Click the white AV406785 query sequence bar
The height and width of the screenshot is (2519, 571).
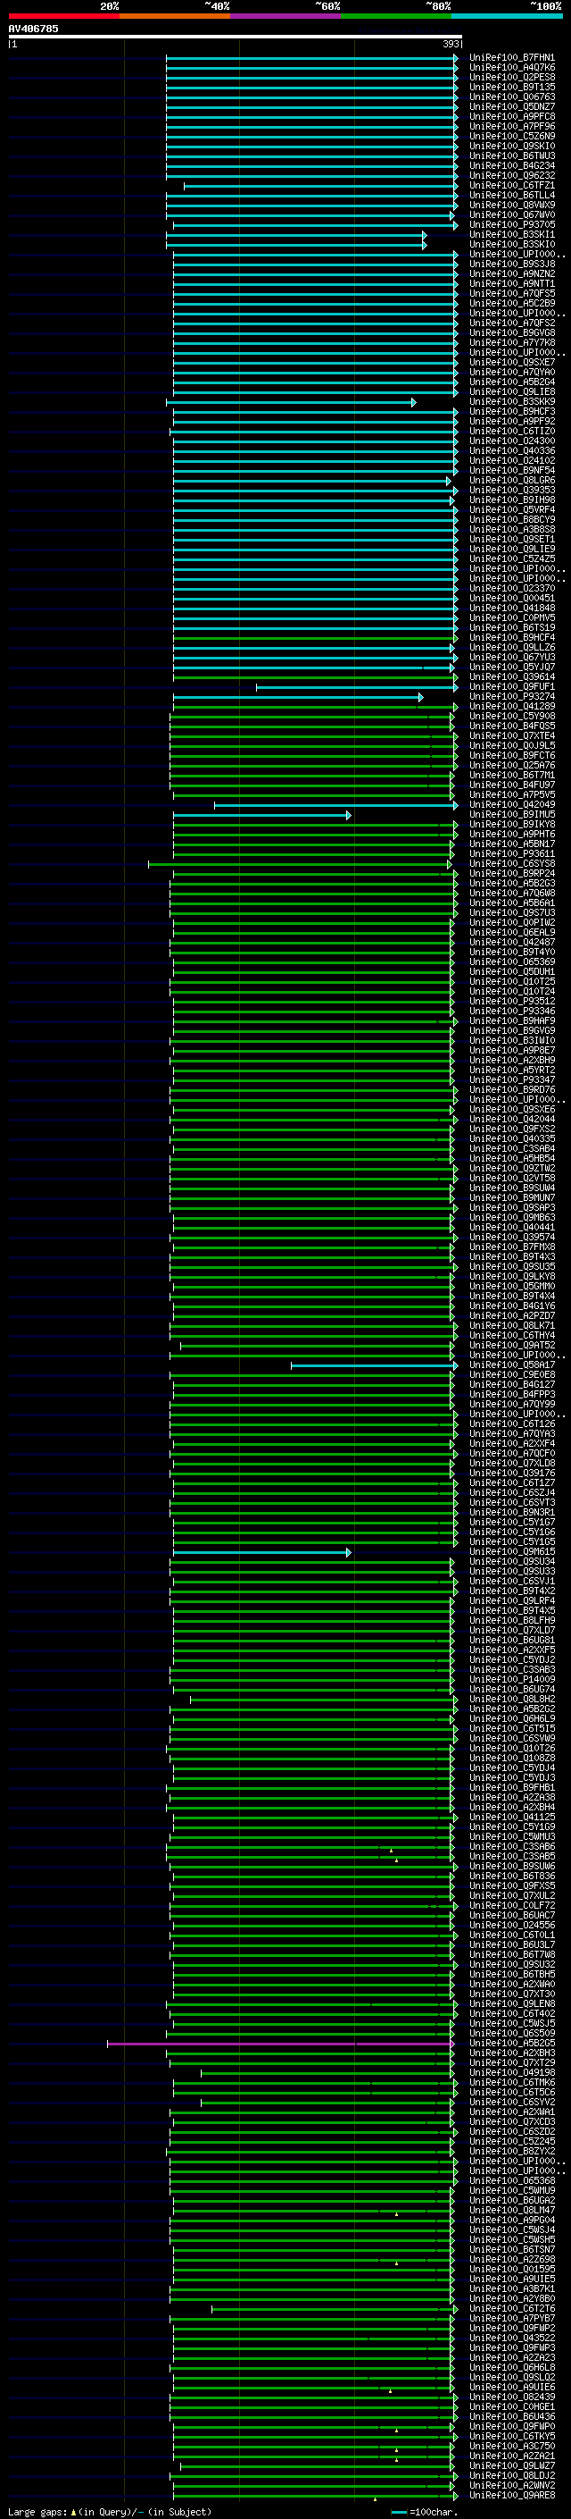(x=236, y=36)
